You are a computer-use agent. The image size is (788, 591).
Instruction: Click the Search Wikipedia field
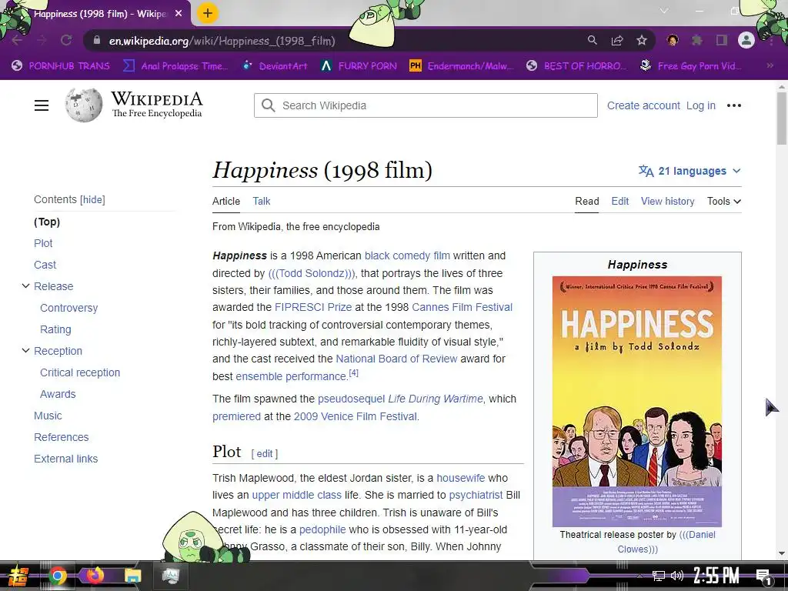pos(426,105)
